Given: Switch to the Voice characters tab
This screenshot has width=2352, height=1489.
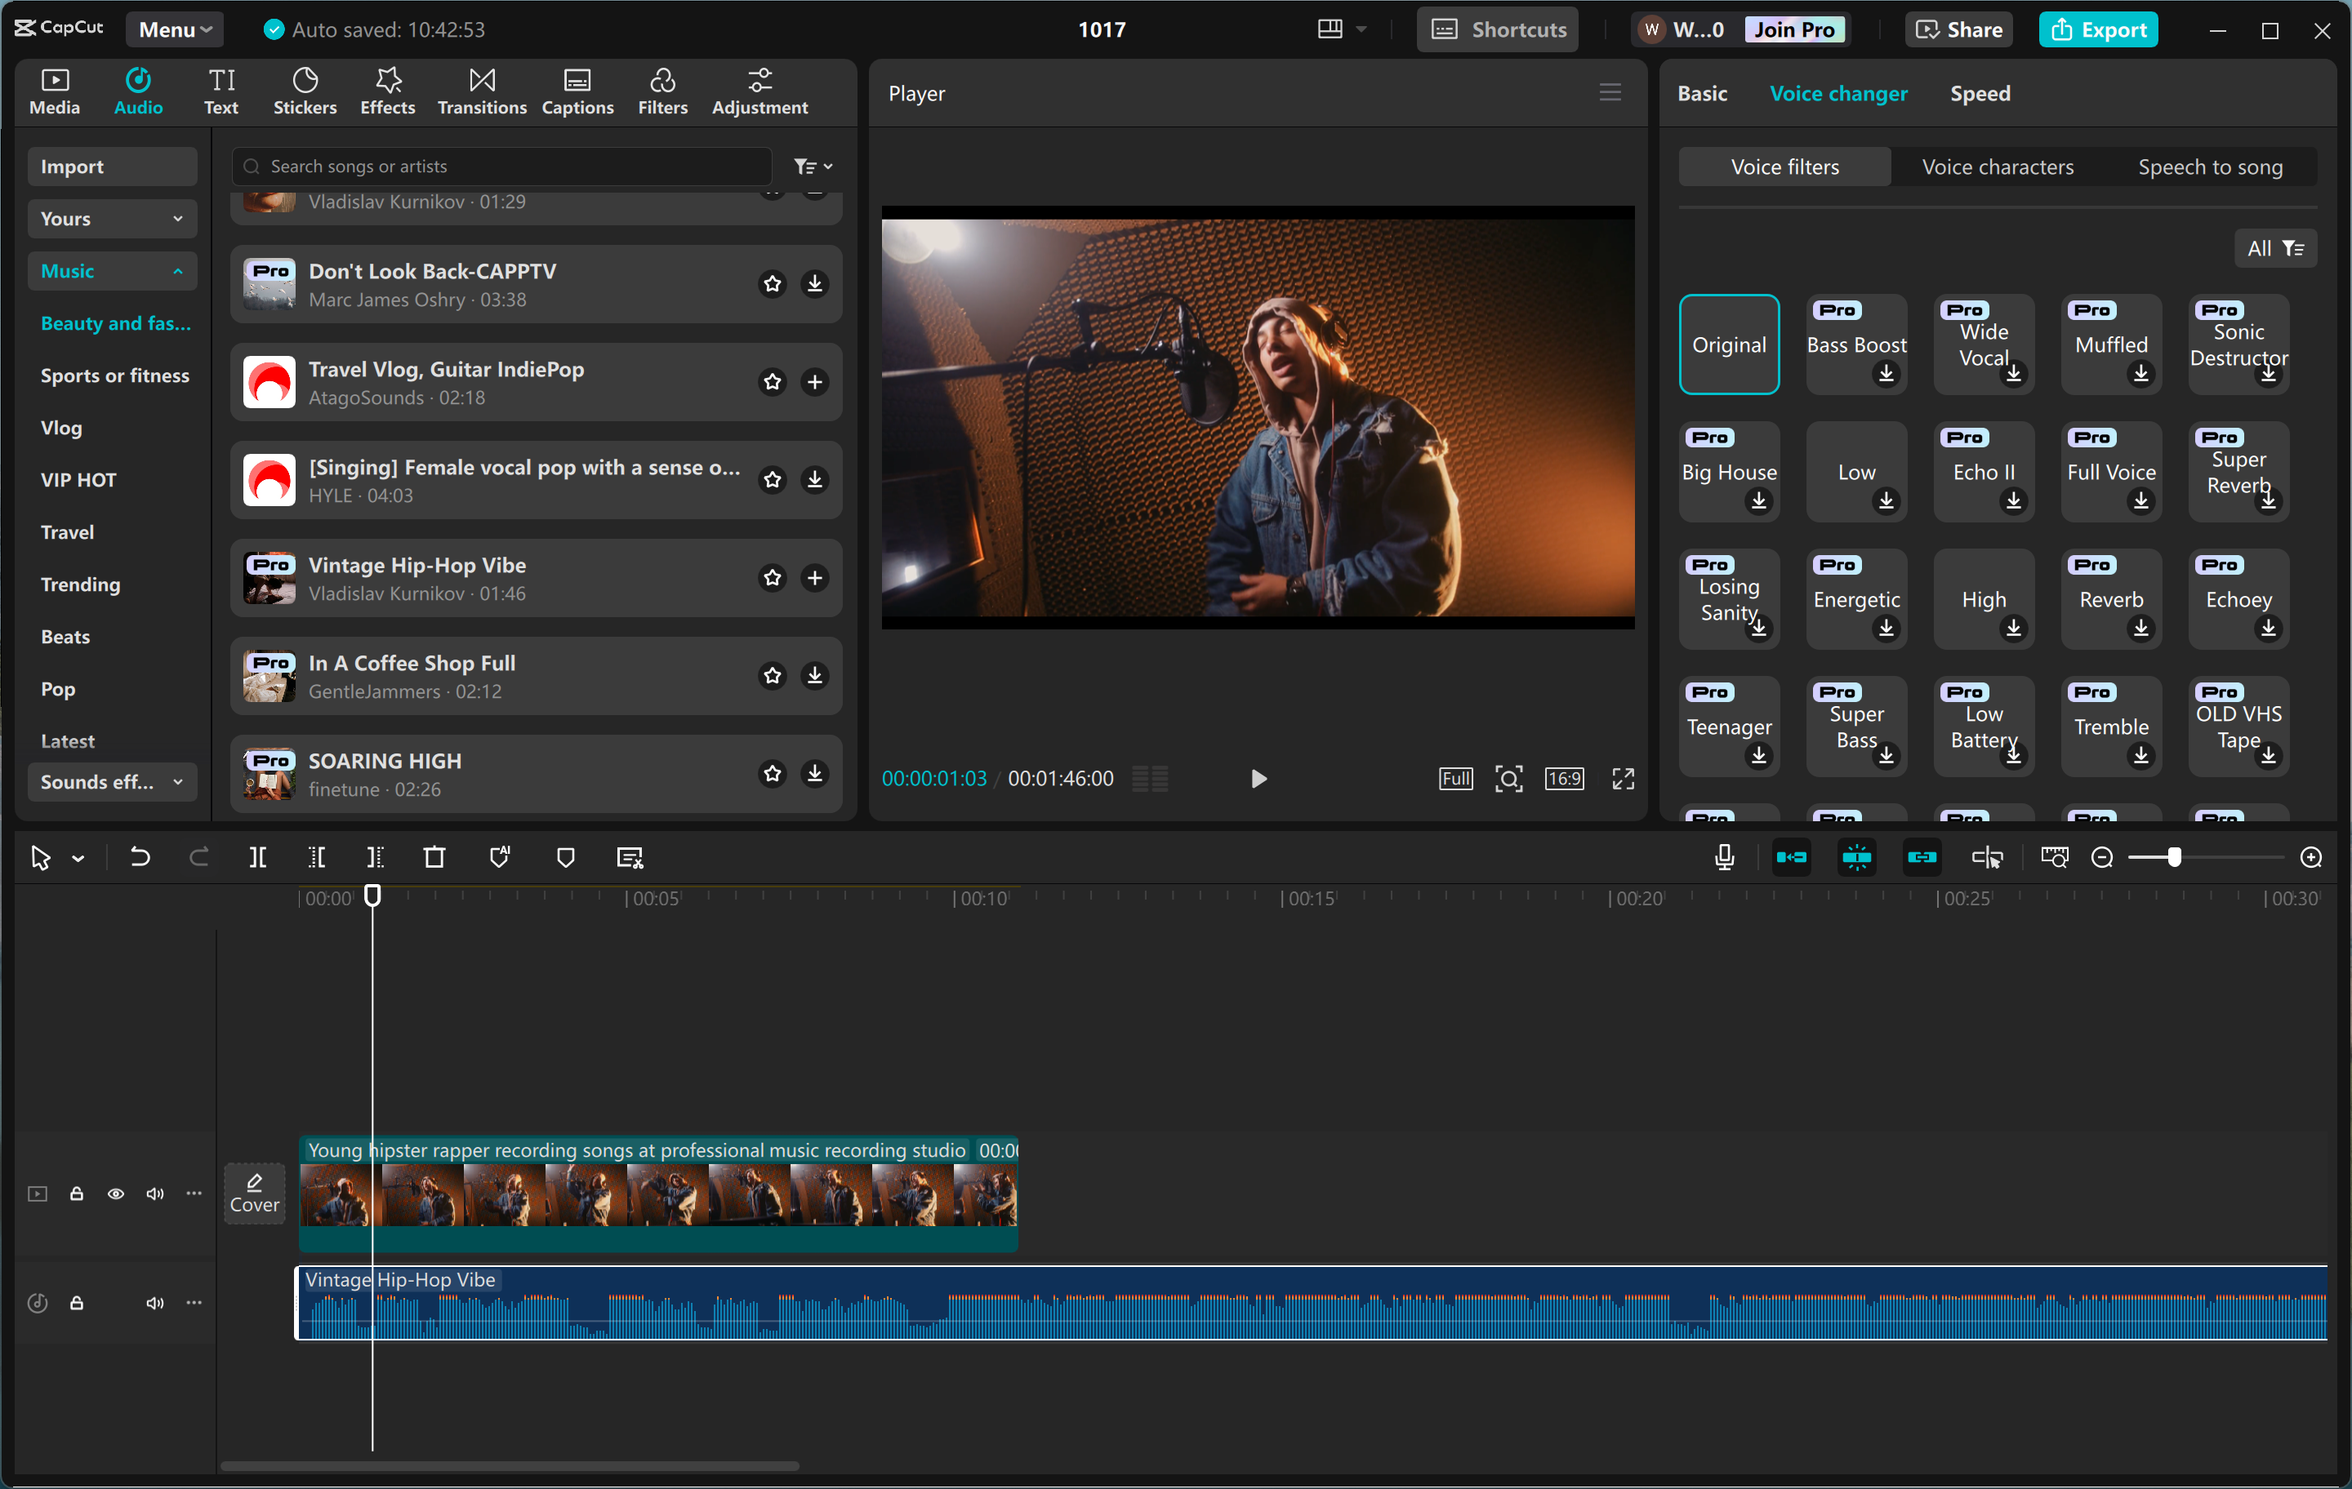Looking at the screenshot, I should (1997, 166).
